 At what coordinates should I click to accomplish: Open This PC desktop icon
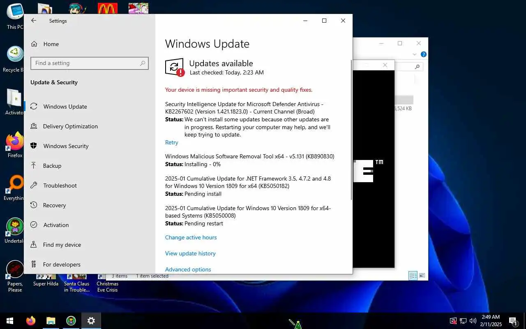pyautogui.click(x=15, y=16)
